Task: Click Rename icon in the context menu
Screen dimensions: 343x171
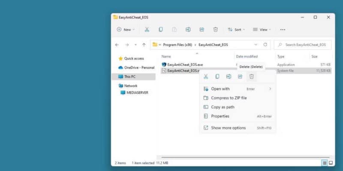Action: tap(229, 77)
